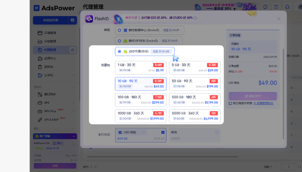Collapse the 自动化 section chevron
Viewport: 302px width, 172px height.
[73, 87]
